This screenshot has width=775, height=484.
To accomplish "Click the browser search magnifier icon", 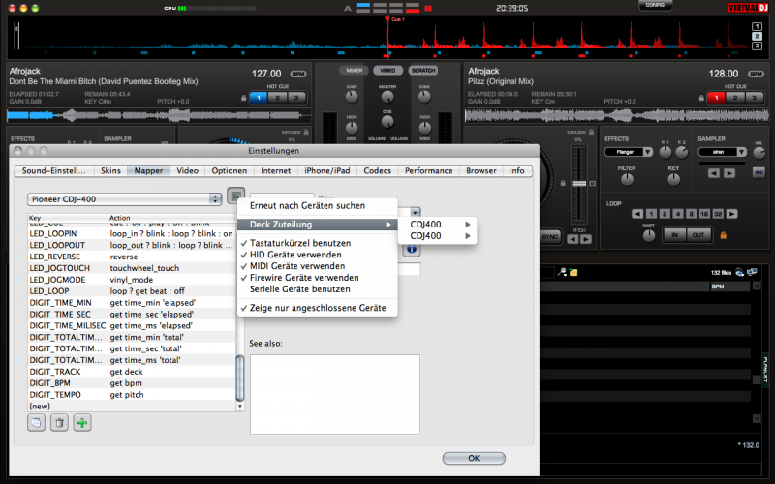I will coord(562,272).
